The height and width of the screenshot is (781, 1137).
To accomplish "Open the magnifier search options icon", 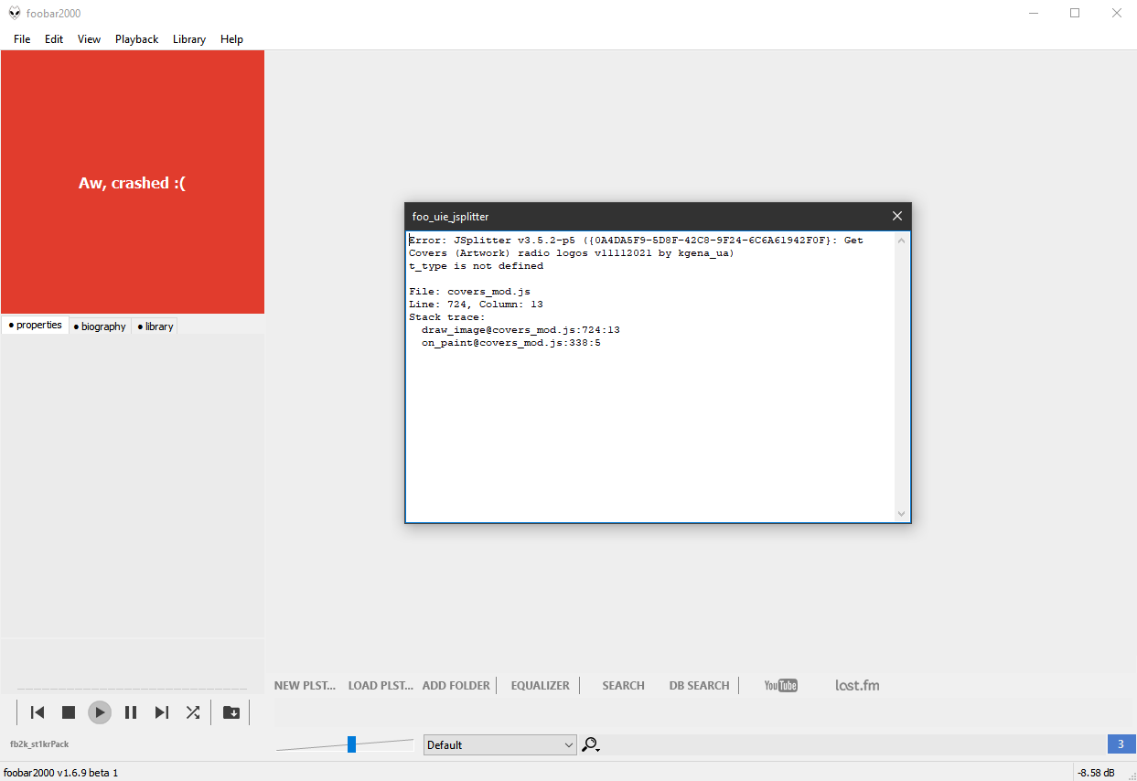I will click(590, 744).
